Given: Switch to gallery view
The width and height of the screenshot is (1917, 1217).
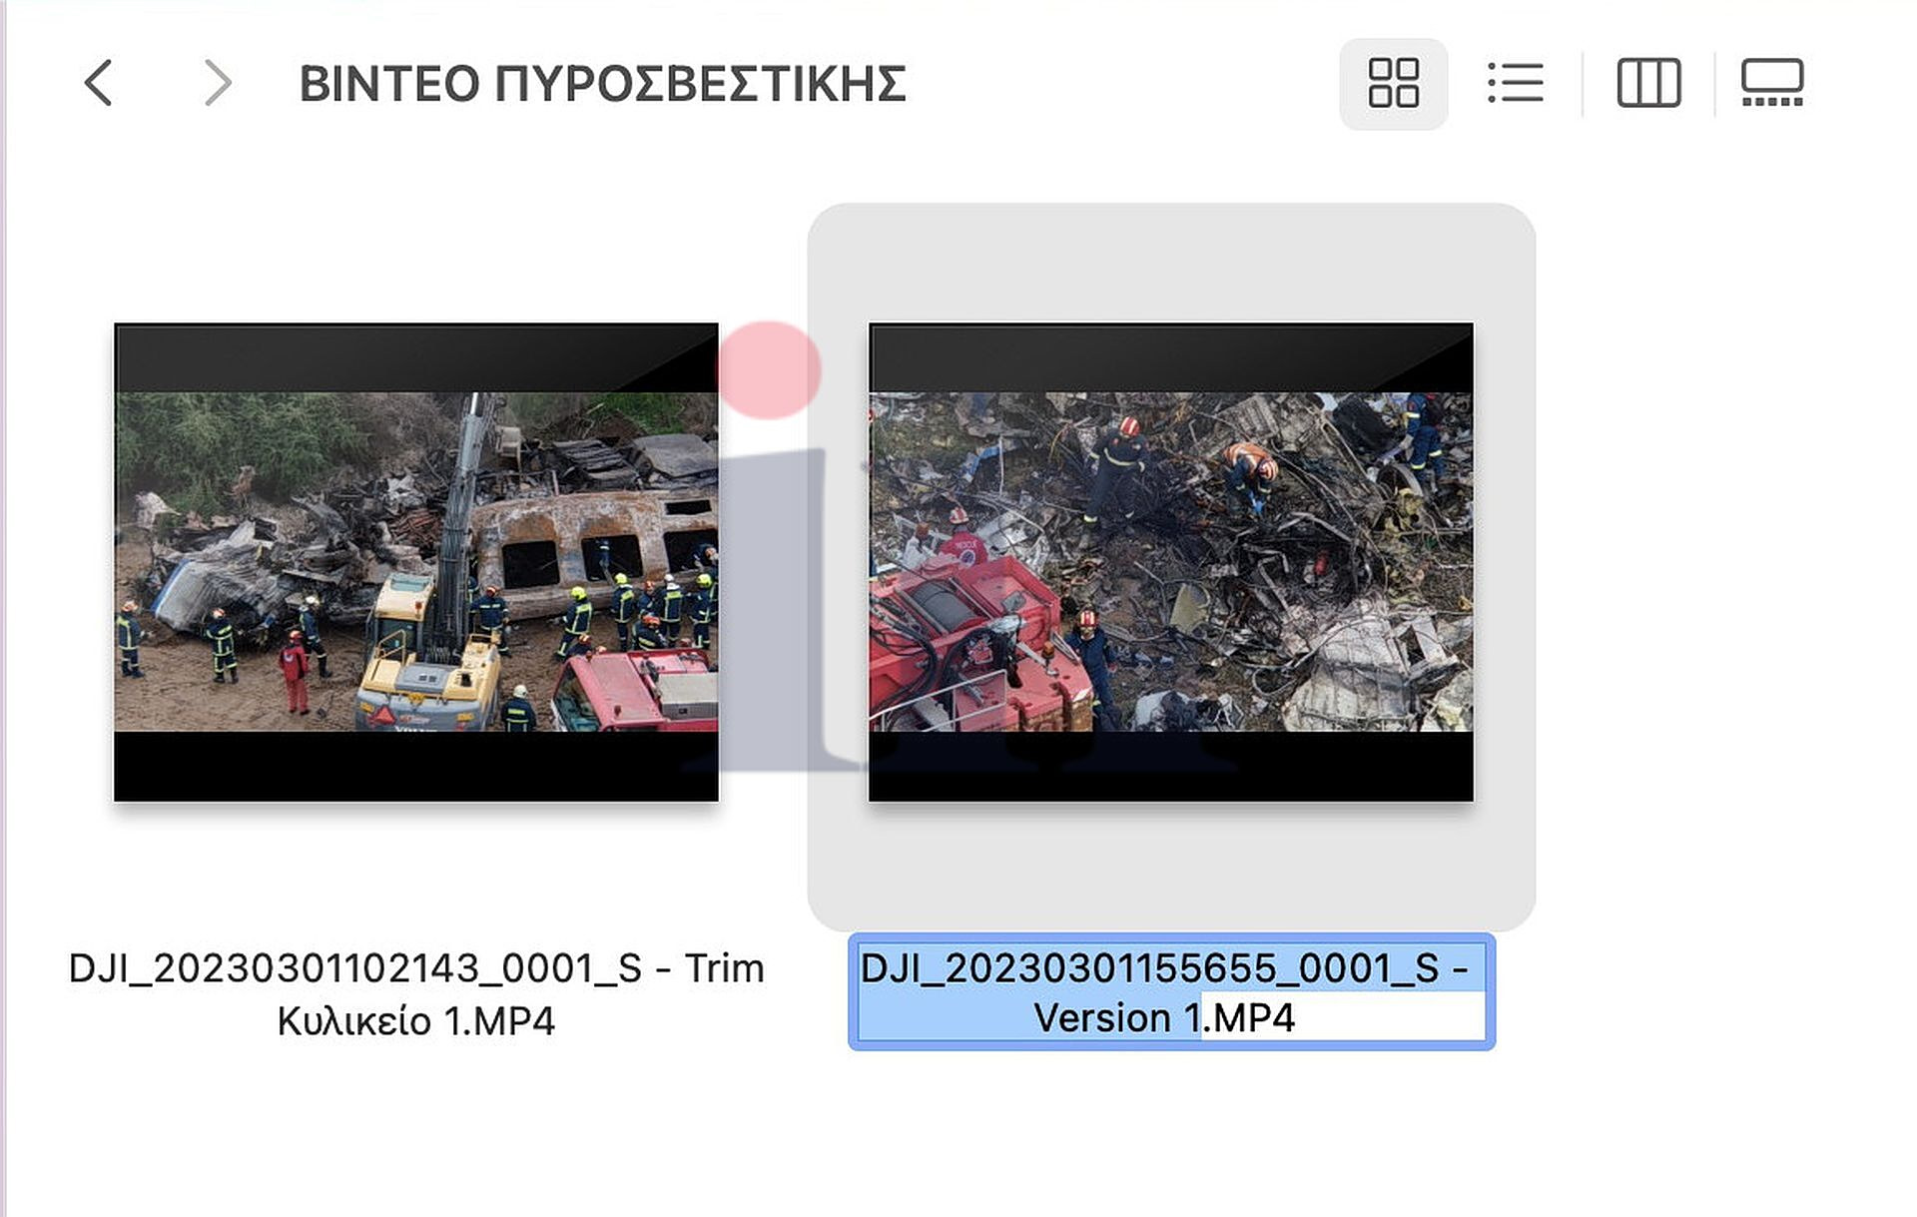Looking at the screenshot, I should [x=1772, y=83].
